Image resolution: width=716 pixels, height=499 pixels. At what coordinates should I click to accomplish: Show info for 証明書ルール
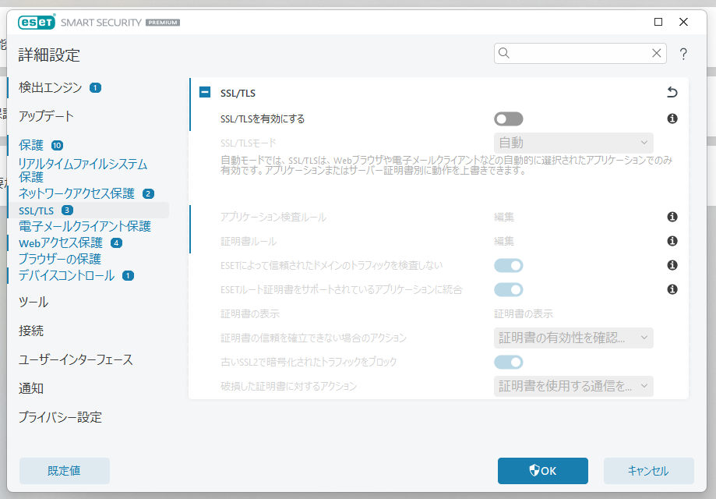coord(672,241)
